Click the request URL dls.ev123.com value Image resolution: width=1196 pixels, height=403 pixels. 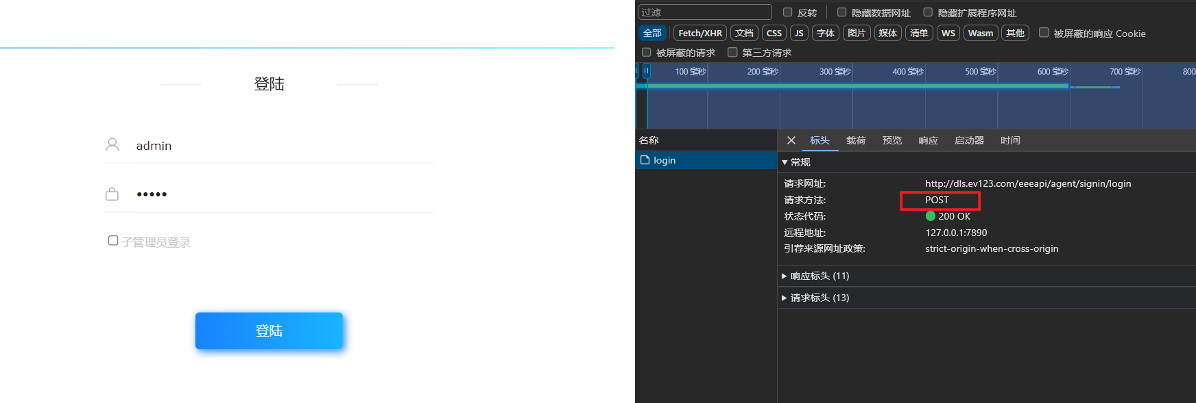(x=1028, y=183)
